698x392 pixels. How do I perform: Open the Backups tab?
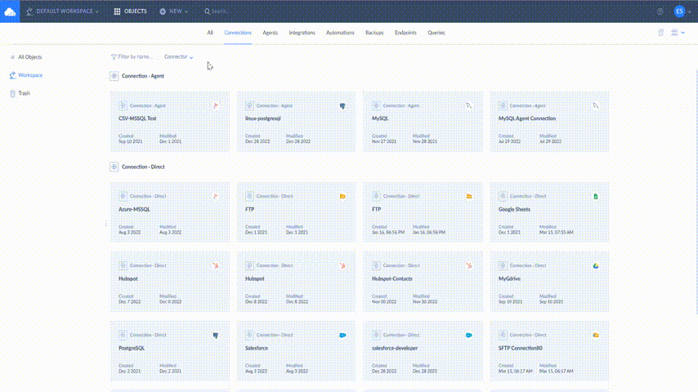click(x=374, y=33)
